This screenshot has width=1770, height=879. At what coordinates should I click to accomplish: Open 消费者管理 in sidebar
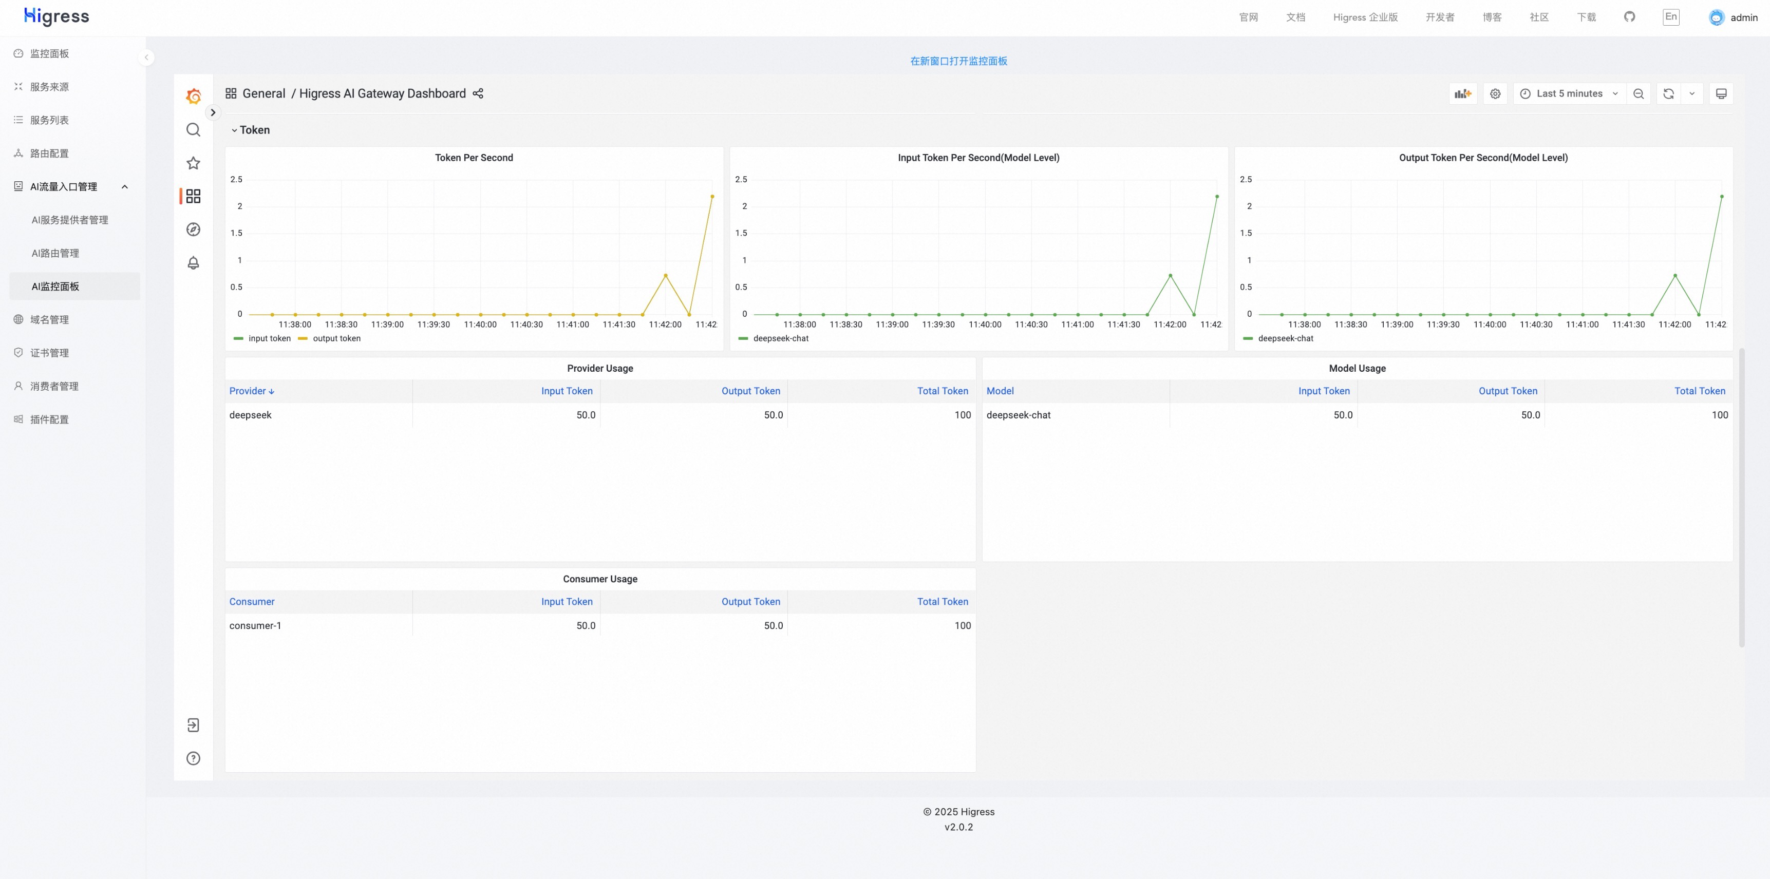[54, 386]
